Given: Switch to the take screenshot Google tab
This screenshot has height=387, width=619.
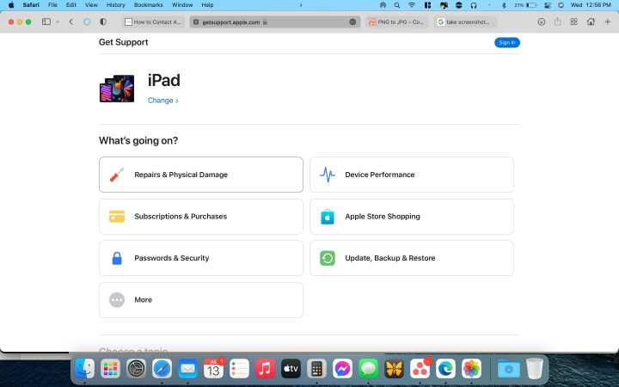Looking at the screenshot, I should 464,22.
